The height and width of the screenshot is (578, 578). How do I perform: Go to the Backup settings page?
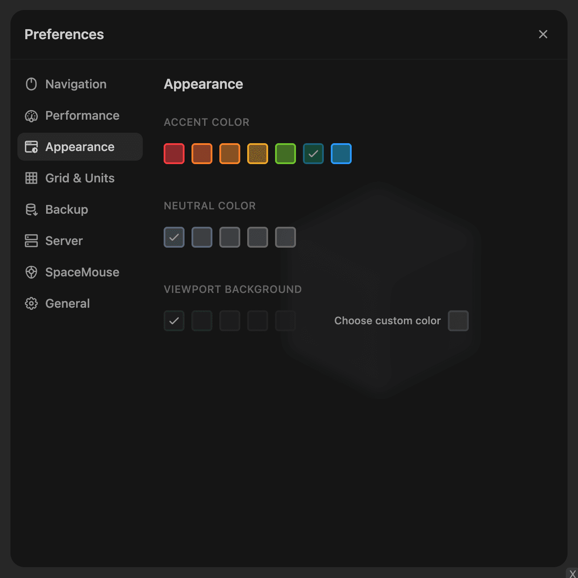point(67,210)
